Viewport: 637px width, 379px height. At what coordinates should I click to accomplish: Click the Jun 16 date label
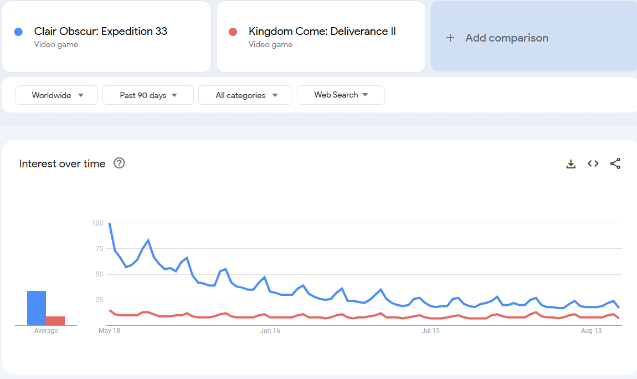point(270,331)
